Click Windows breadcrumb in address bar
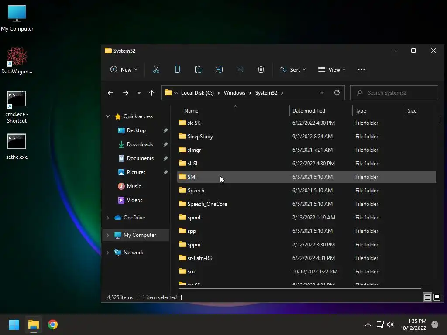 coord(234,93)
